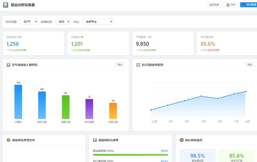
Task: Click the 返回列表 button
Action: pos(214,5)
